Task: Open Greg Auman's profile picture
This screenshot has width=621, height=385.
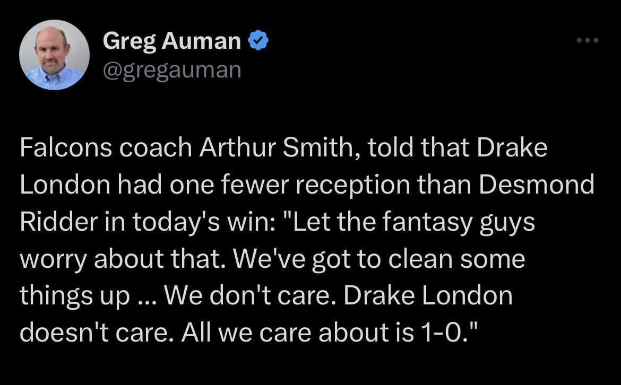Action: [54, 55]
